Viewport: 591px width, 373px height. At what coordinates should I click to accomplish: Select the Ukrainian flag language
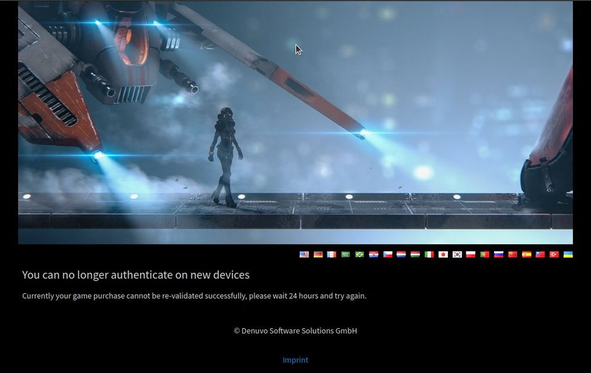point(568,254)
